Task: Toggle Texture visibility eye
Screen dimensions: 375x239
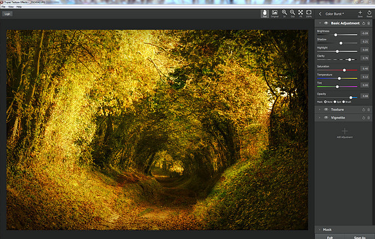Action: click(326, 109)
